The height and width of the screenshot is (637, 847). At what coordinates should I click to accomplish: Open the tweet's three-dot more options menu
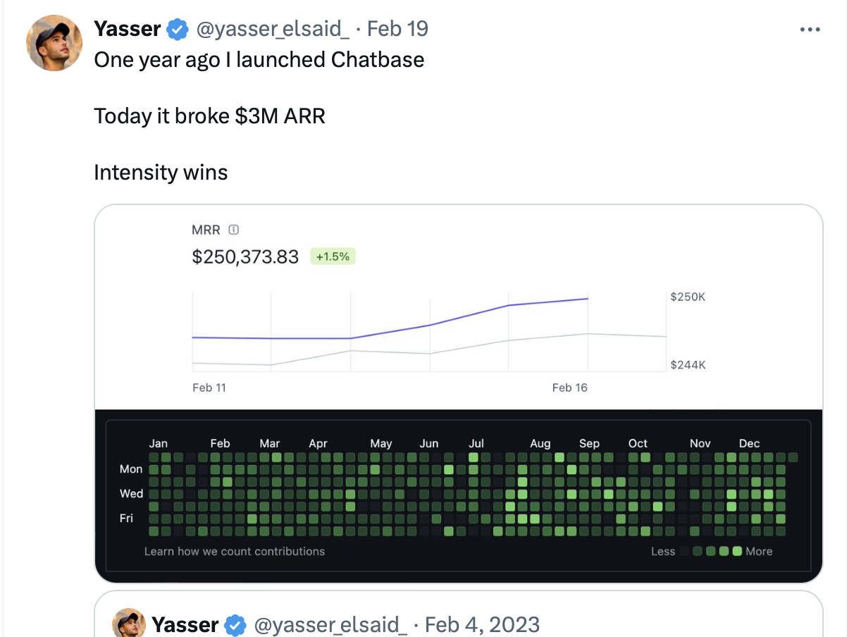pyautogui.click(x=810, y=30)
